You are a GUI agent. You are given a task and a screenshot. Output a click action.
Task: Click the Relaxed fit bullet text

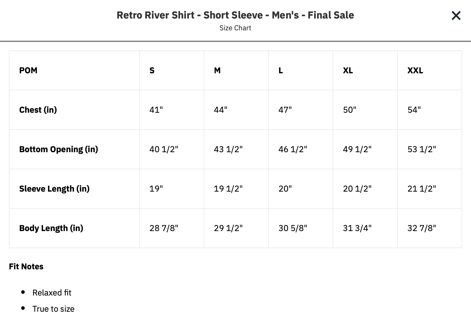52,293
